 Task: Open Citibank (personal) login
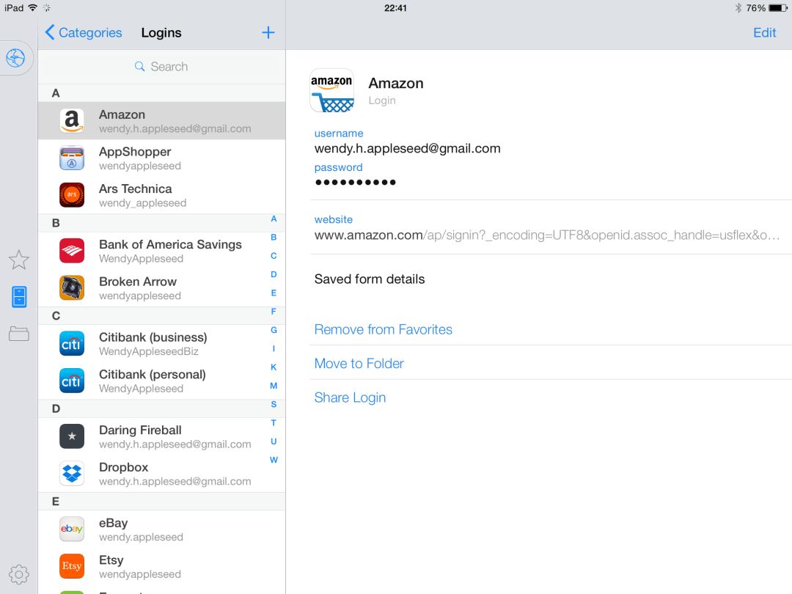tap(161, 381)
